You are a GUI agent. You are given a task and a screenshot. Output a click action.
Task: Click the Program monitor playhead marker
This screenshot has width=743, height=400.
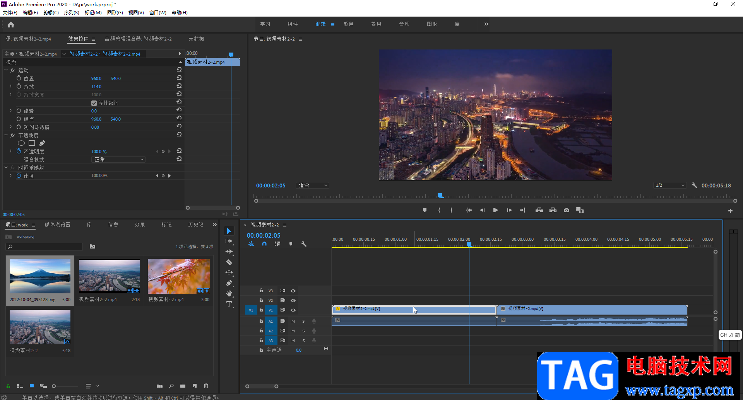click(x=440, y=196)
